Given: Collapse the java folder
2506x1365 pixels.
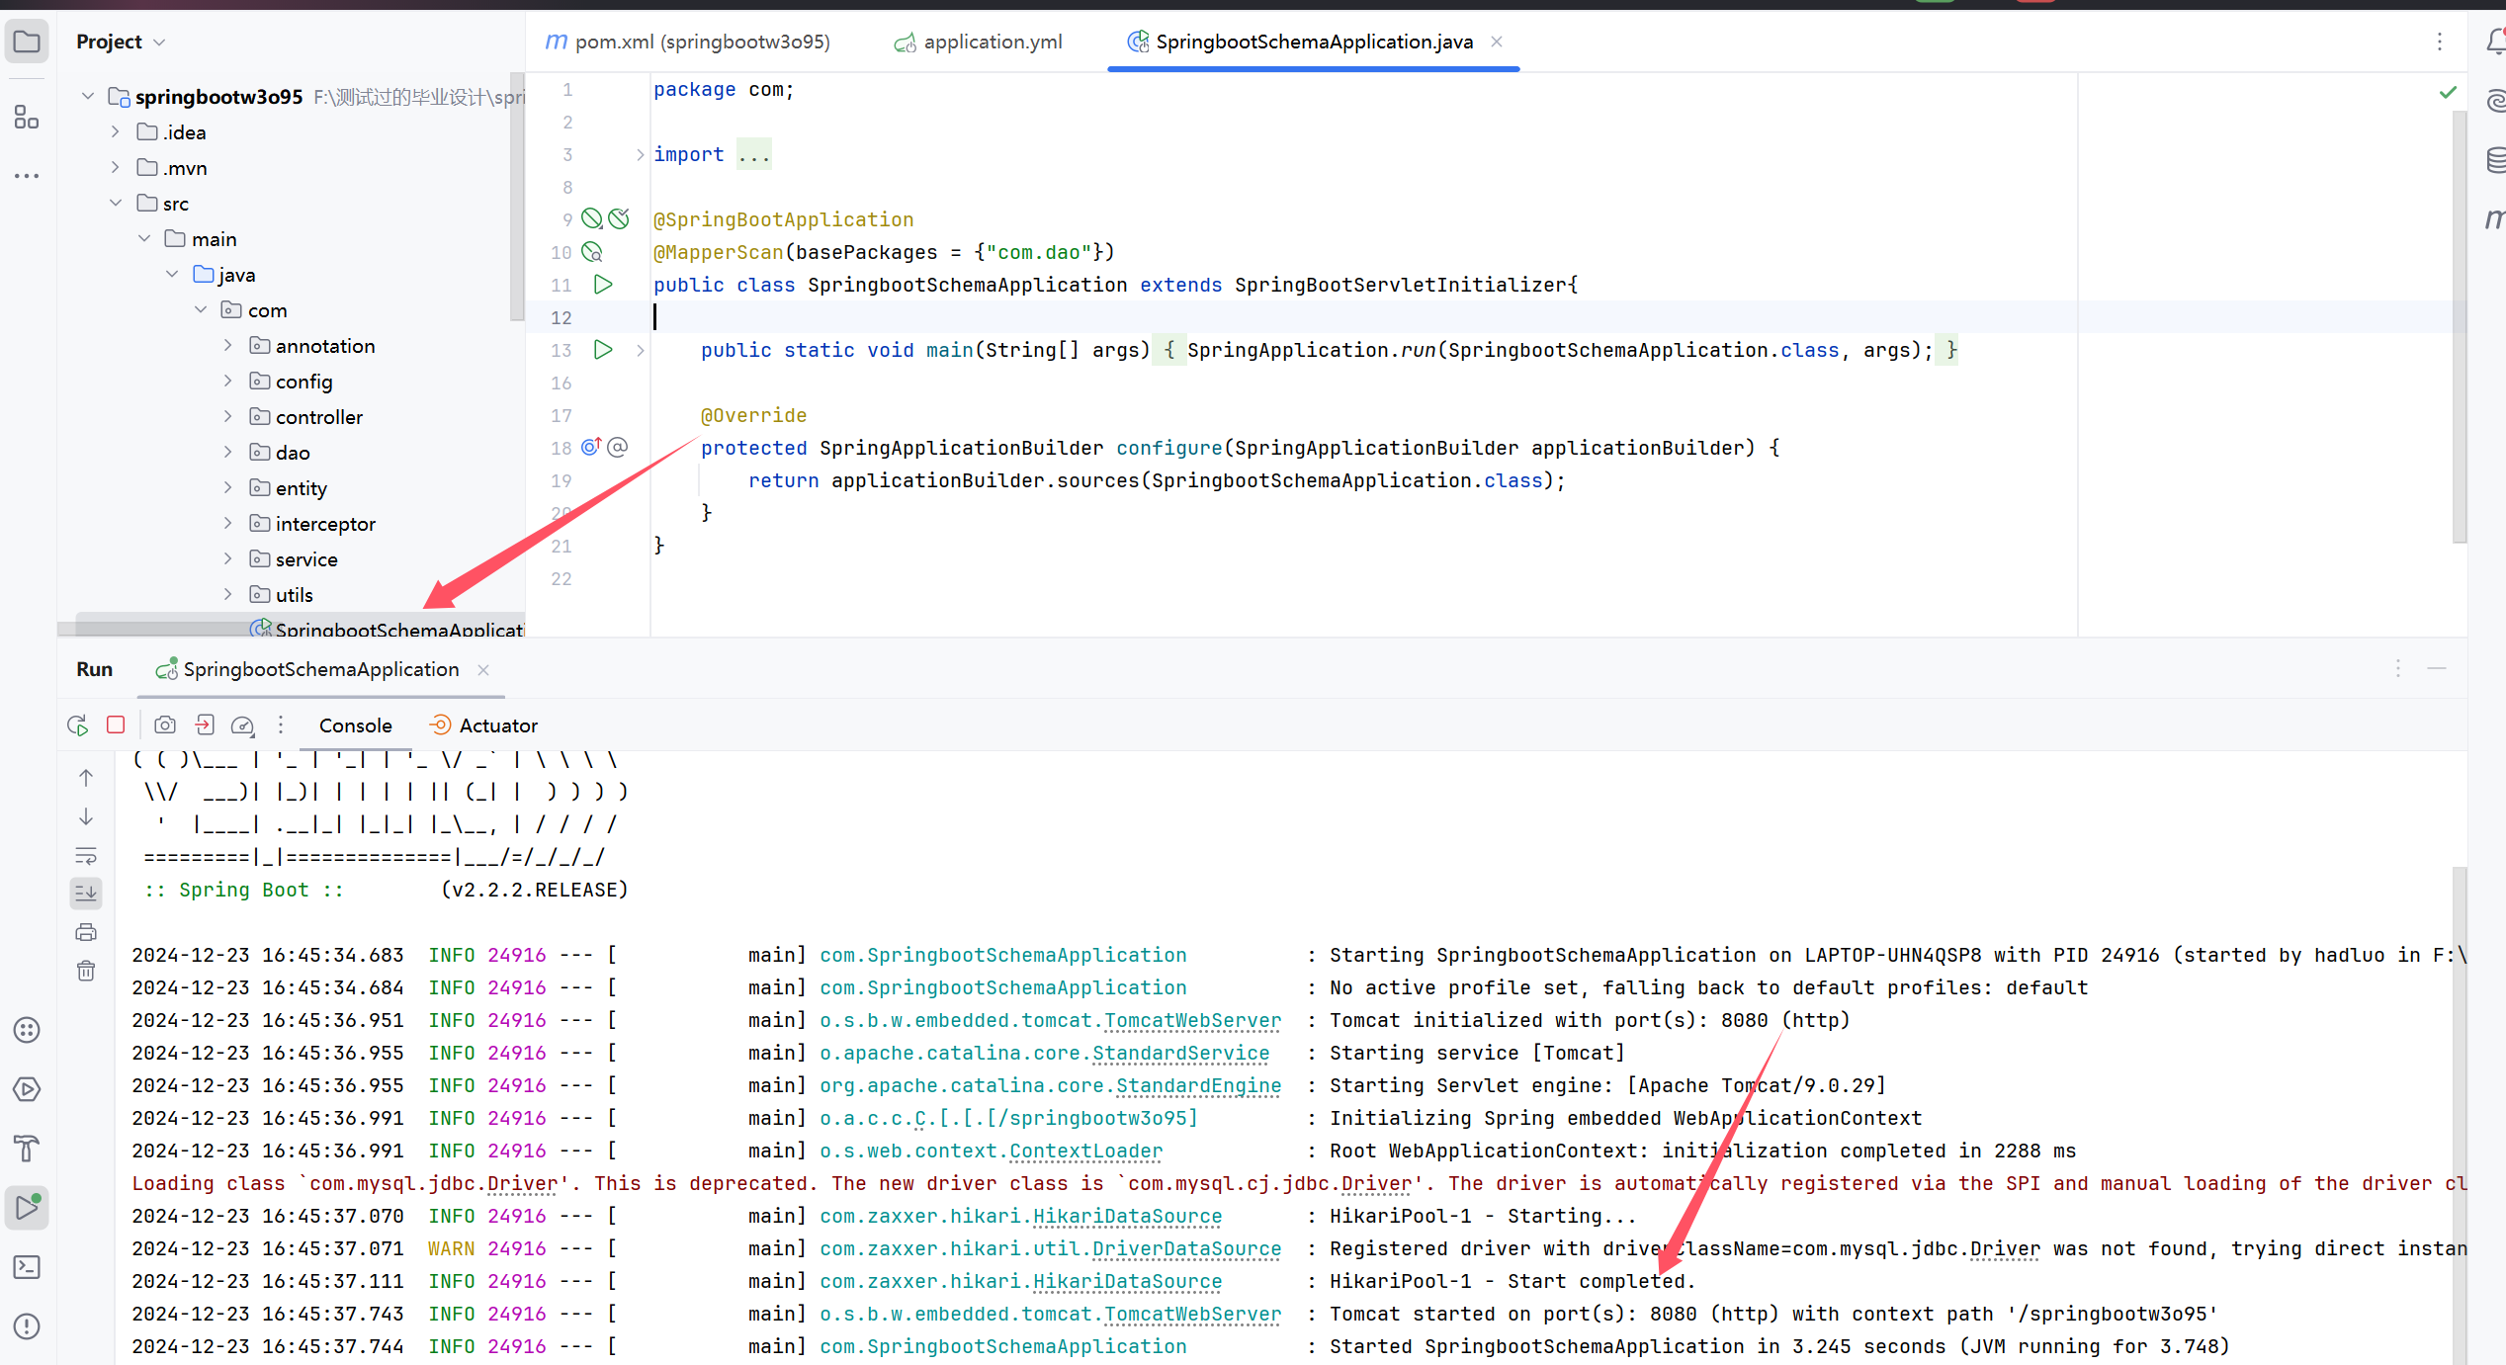Looking at the screenshot, I should click(172, 274).
